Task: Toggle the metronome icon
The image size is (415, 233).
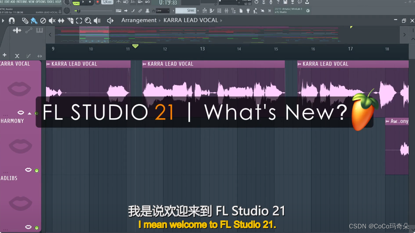Action: point(118,2)
